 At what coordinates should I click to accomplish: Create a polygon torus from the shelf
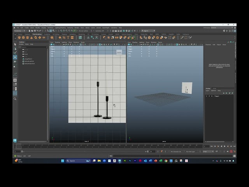(36, 38)
